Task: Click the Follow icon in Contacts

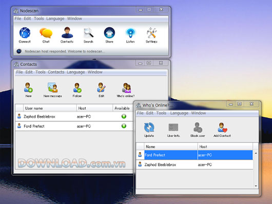Action: point(77,88)
